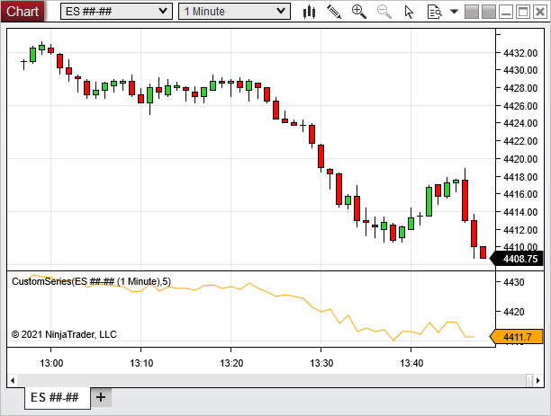The width and height of the screenshot is (551, 416).
Task: Open the ES ##-## instrument dropdown
Action: (116, 12)
